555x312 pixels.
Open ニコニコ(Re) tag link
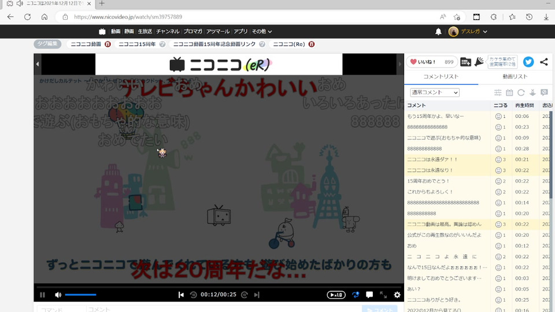(289, 44)
